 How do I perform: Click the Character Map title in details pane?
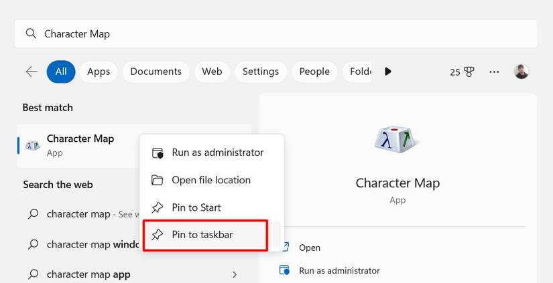tap(397, 183)
